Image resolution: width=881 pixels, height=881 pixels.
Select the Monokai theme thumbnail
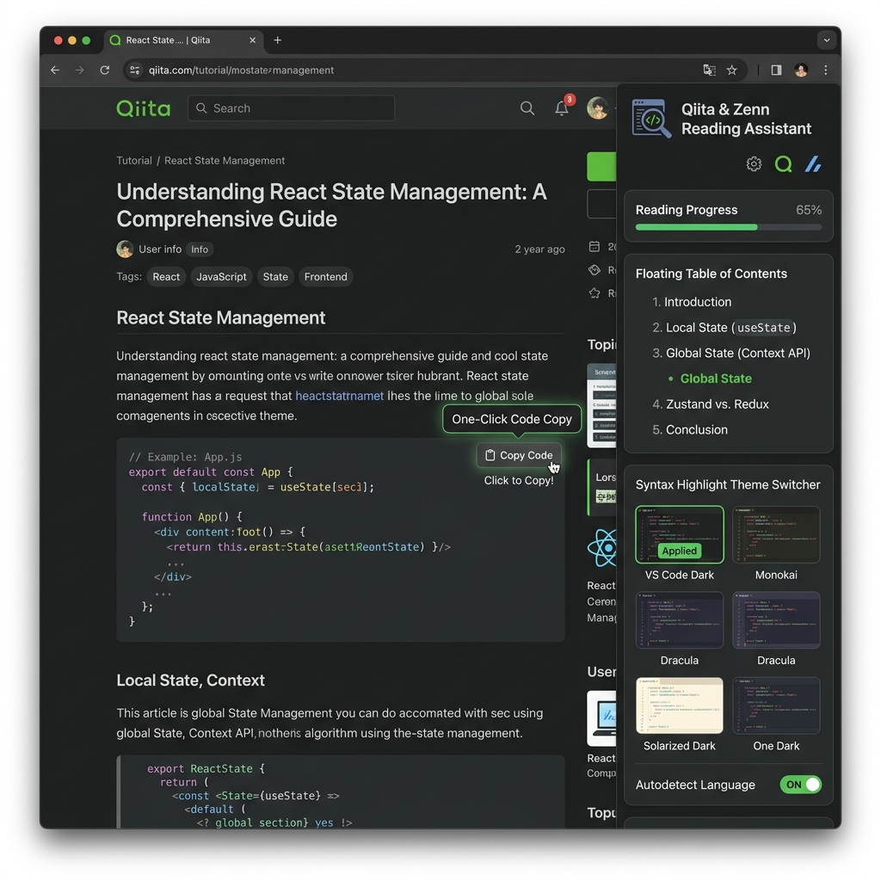[x=776, y=534]
